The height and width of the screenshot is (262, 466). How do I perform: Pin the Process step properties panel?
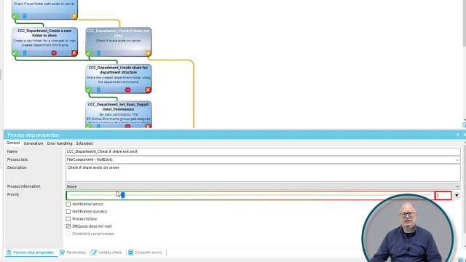click(458, 135)
